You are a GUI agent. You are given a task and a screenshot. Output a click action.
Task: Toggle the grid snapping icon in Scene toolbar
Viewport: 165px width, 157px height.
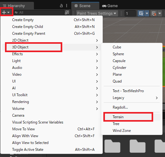coord(141,13)
